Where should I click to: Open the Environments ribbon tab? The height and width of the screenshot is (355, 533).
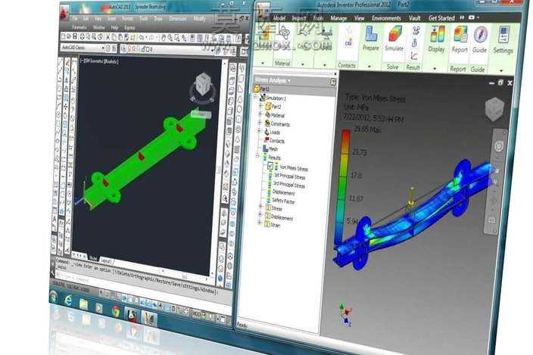[386, 18]
